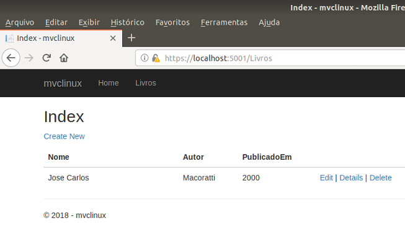
Task: Click the Autor column header
Action: [194, 157]
